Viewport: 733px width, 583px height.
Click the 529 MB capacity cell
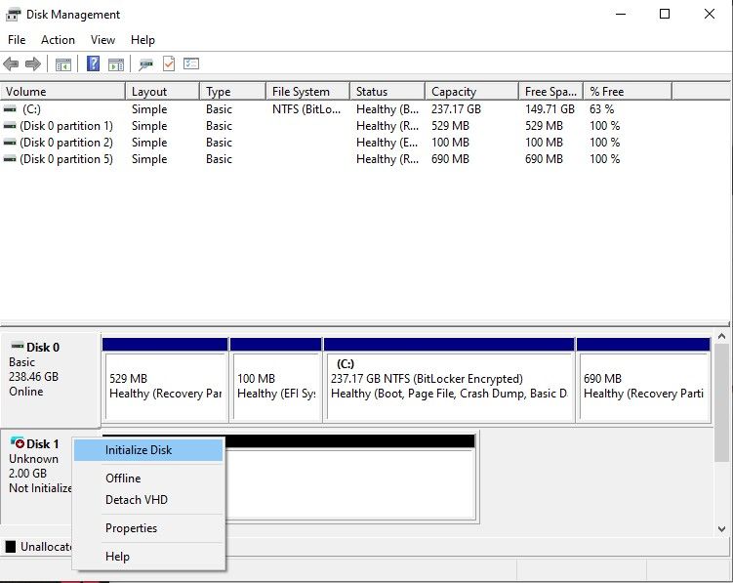point(450,126)
